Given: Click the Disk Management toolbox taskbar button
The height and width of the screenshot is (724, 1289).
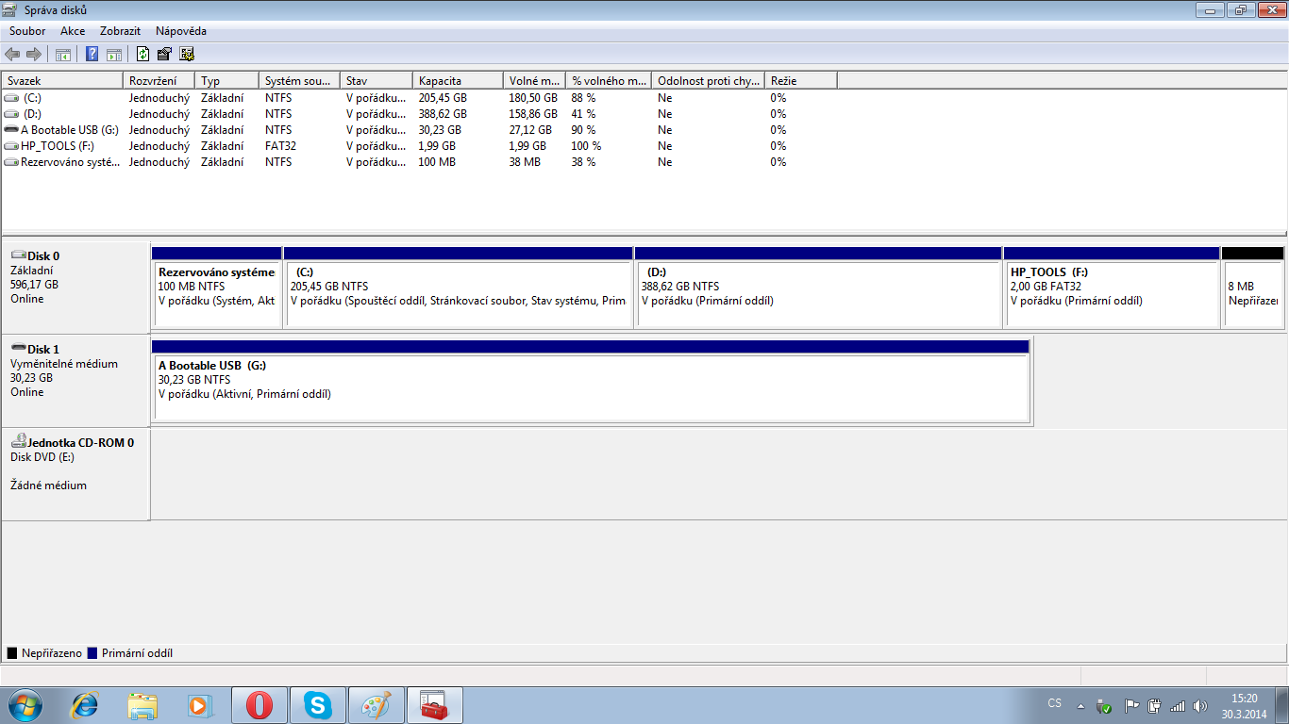Looking at the screenshot, I should tap(435, 705).
